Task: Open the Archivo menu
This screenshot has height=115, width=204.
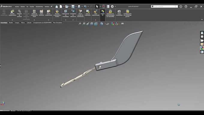Action: click(x=17, y=7)
